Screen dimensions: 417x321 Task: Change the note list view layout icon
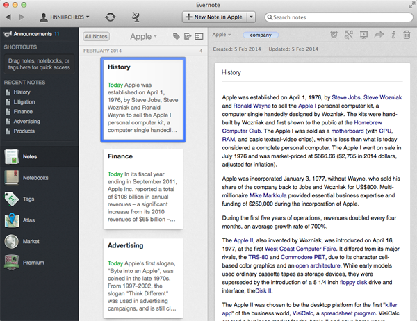coord(199,36)
